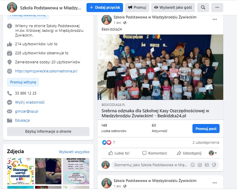Open the Edukacja category link

pos(22,120)
